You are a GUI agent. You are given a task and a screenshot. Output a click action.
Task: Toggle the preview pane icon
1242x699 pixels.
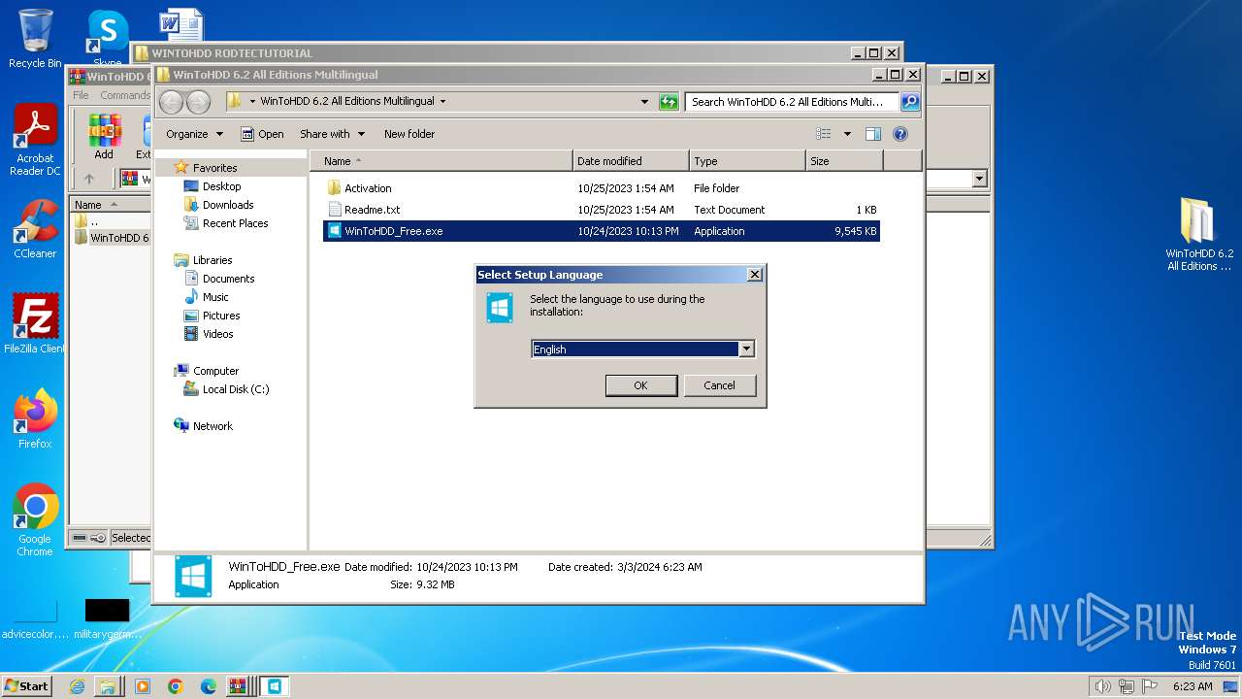872,134
